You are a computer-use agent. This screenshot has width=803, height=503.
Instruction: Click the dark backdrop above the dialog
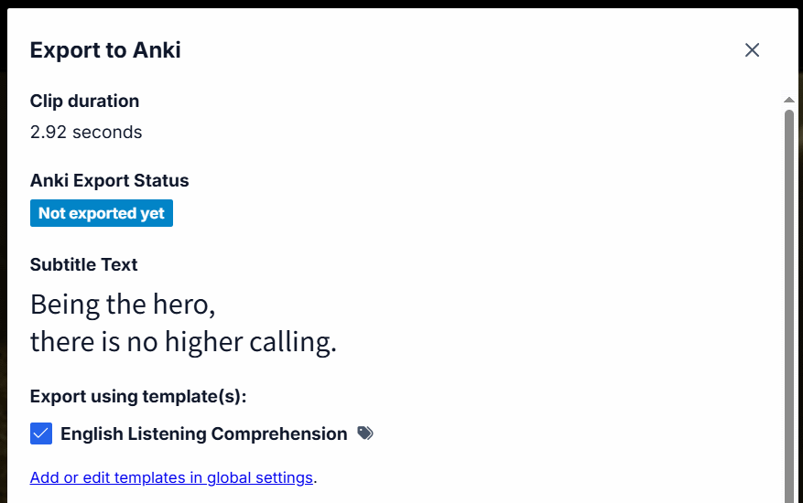[401, 4]
